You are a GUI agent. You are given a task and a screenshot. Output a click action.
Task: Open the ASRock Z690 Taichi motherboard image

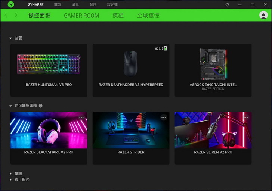(213, 64)
